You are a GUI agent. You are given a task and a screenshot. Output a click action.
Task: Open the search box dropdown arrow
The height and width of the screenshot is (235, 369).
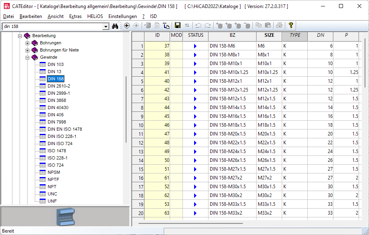click(106, 26)
